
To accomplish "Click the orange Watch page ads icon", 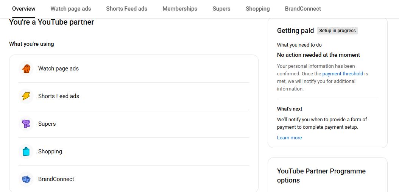I will 26,69.
